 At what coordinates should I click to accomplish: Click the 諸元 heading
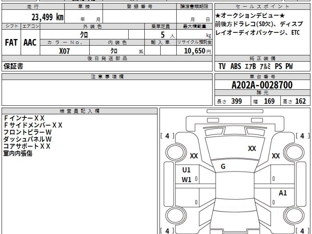[262, 93]
